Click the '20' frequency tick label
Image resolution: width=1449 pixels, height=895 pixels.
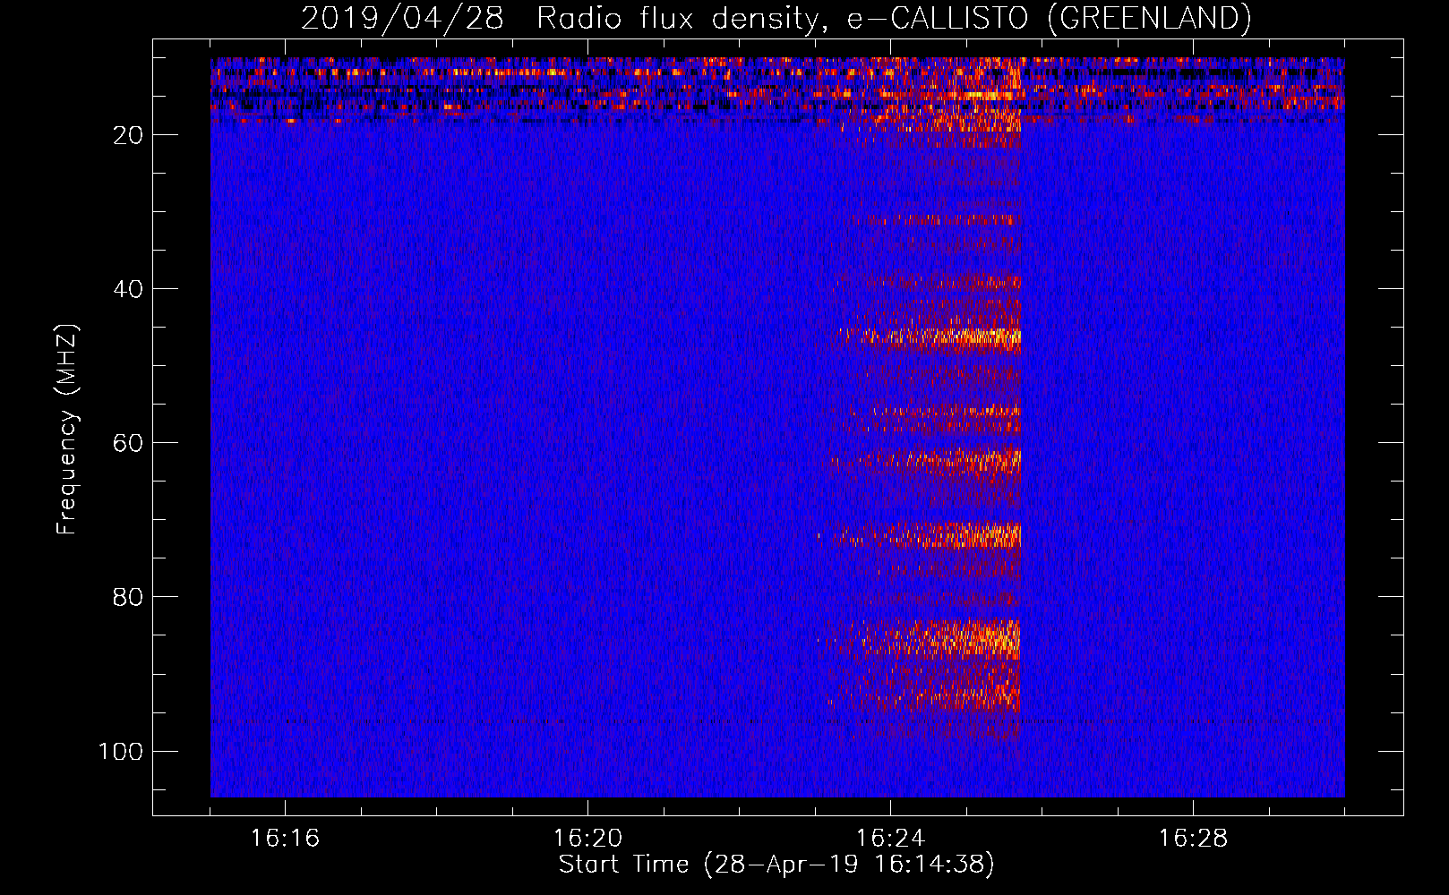(x=128, y=135)
